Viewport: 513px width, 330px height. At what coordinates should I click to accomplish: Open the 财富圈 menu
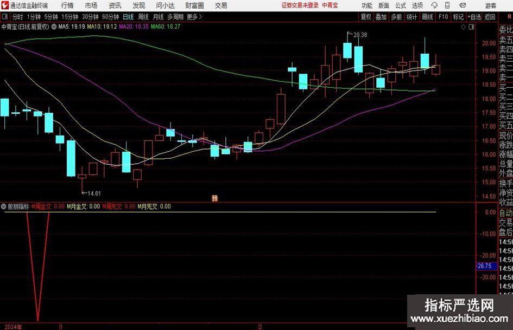[x=194, y=5]
